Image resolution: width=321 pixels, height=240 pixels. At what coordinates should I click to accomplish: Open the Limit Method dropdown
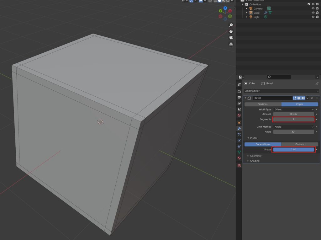click(294, 127)
